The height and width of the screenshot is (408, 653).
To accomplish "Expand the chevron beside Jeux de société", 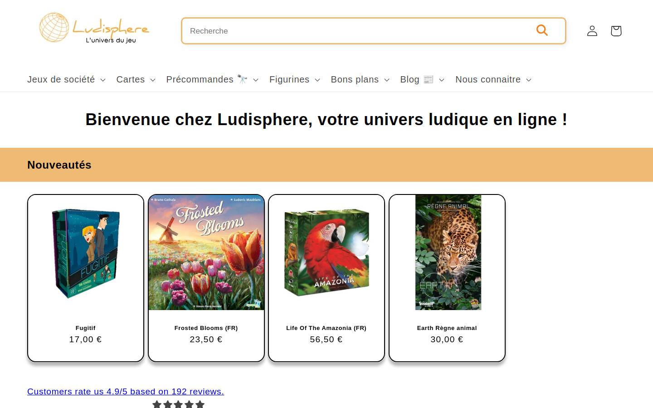I will tap(103, 80).
